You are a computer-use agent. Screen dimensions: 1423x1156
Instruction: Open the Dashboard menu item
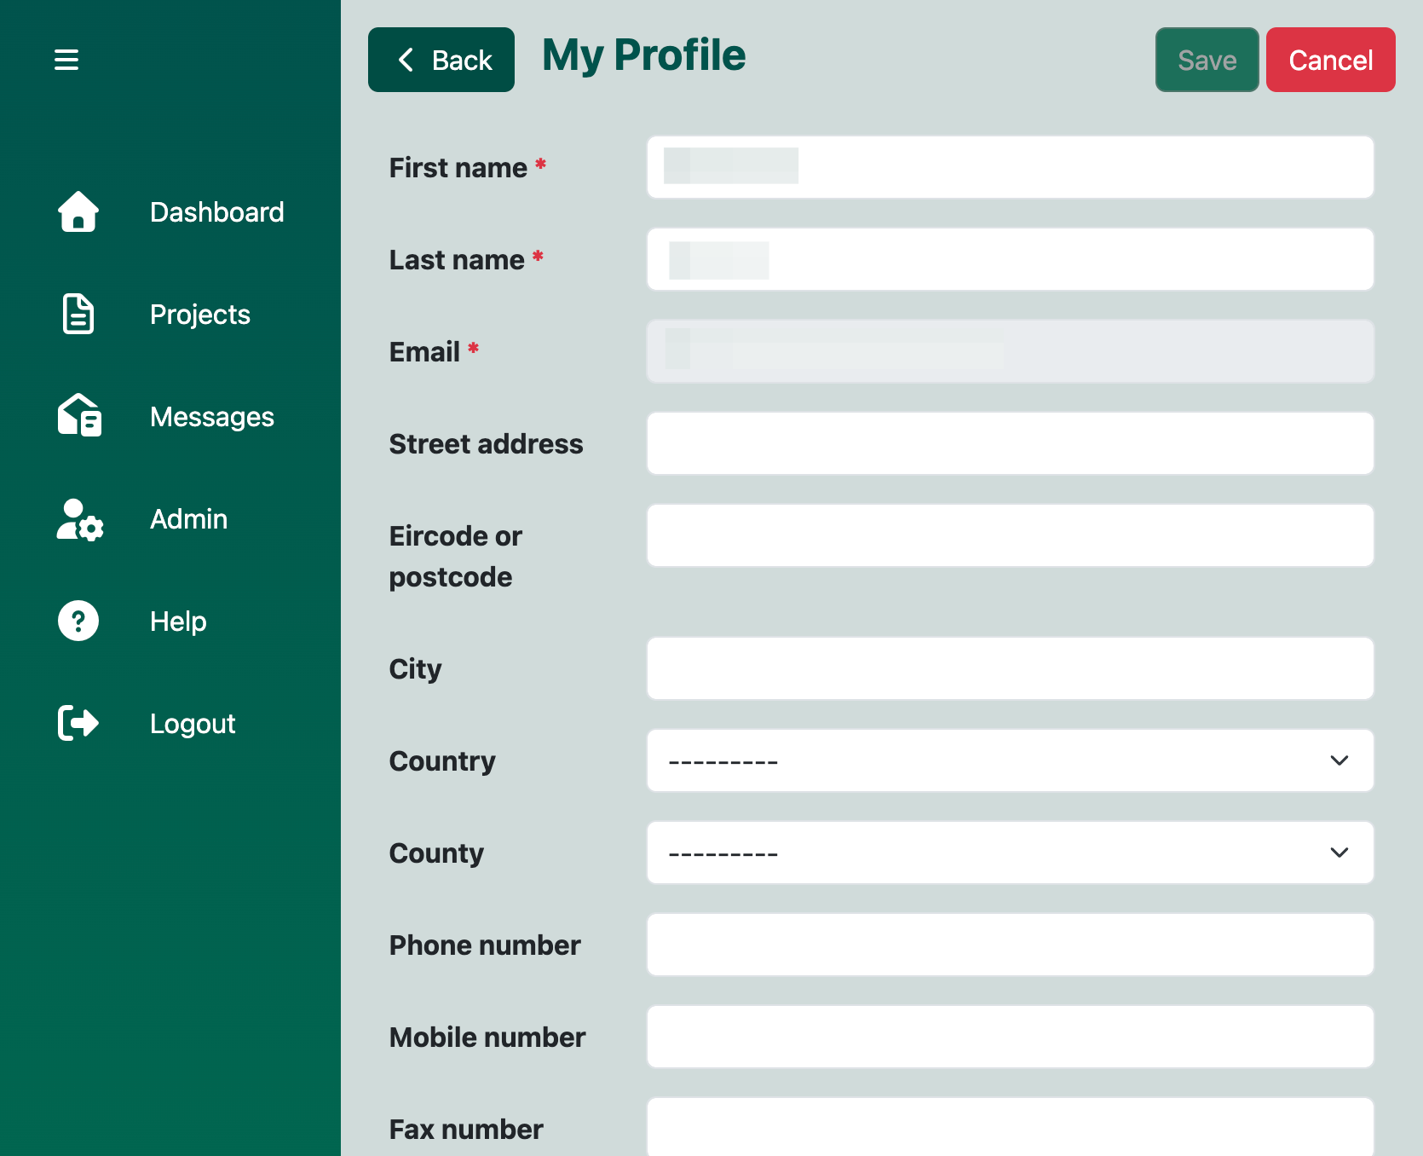217,212
